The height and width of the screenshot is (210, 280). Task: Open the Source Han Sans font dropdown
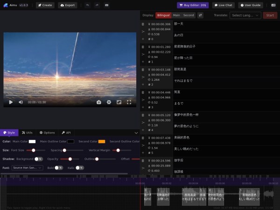[28, 168]
